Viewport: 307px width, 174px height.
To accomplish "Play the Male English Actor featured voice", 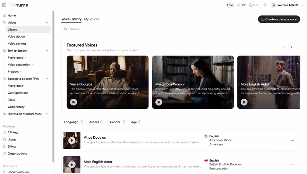I will coord(244,102).
